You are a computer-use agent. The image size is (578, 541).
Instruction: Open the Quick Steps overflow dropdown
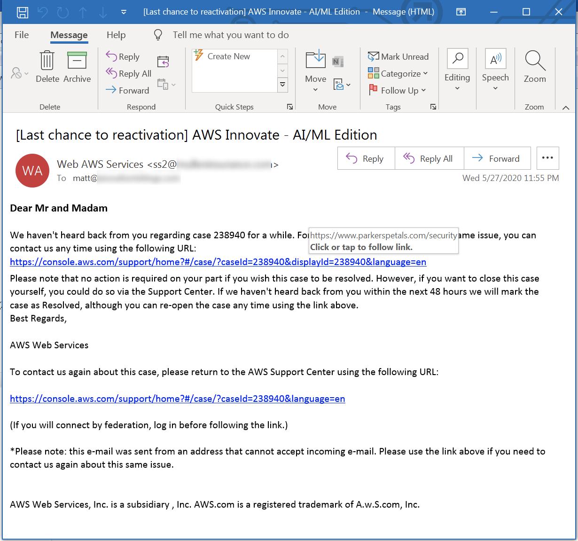pyautogui.click(x=282, y=85)
